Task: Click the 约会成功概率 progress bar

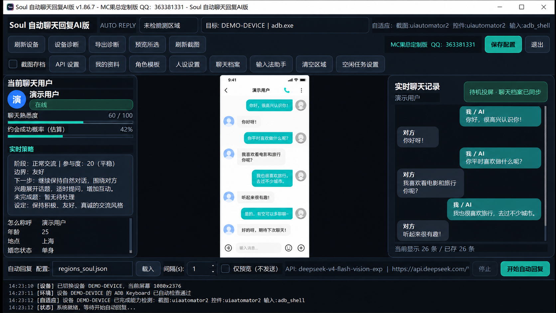Action: pyautogui.click(x=70, y=136)
